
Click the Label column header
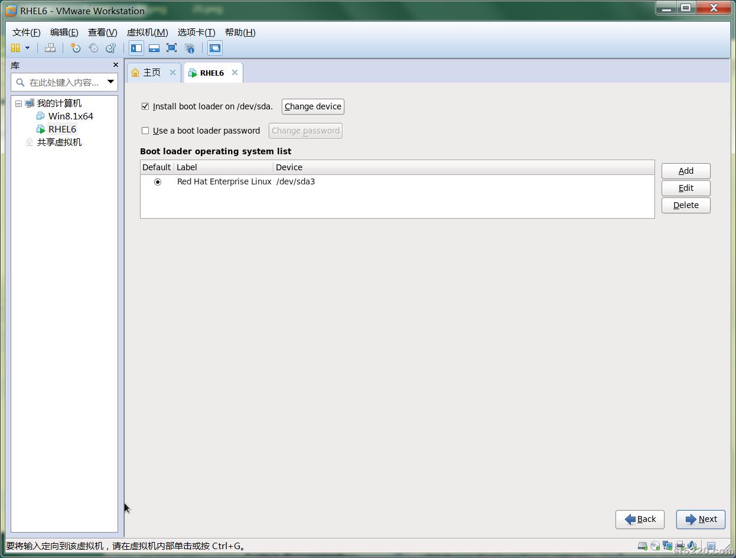(x=223, y=167)
